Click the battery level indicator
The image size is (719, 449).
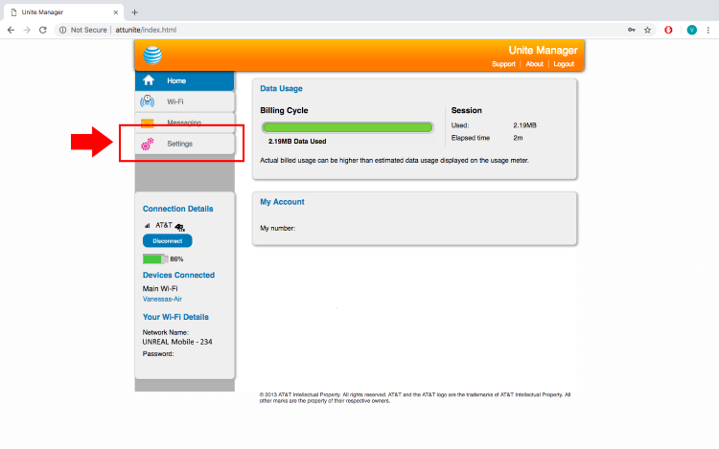[x=155, y=259]
